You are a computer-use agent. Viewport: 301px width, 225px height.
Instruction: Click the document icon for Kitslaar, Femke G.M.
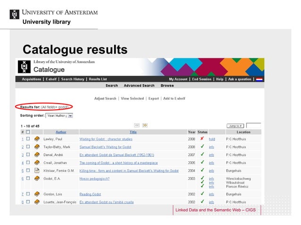[x=37, y=170]
